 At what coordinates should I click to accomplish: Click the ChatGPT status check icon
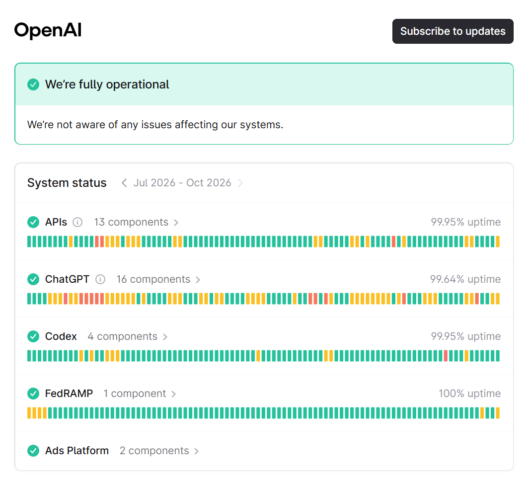[x=33, y=279]
